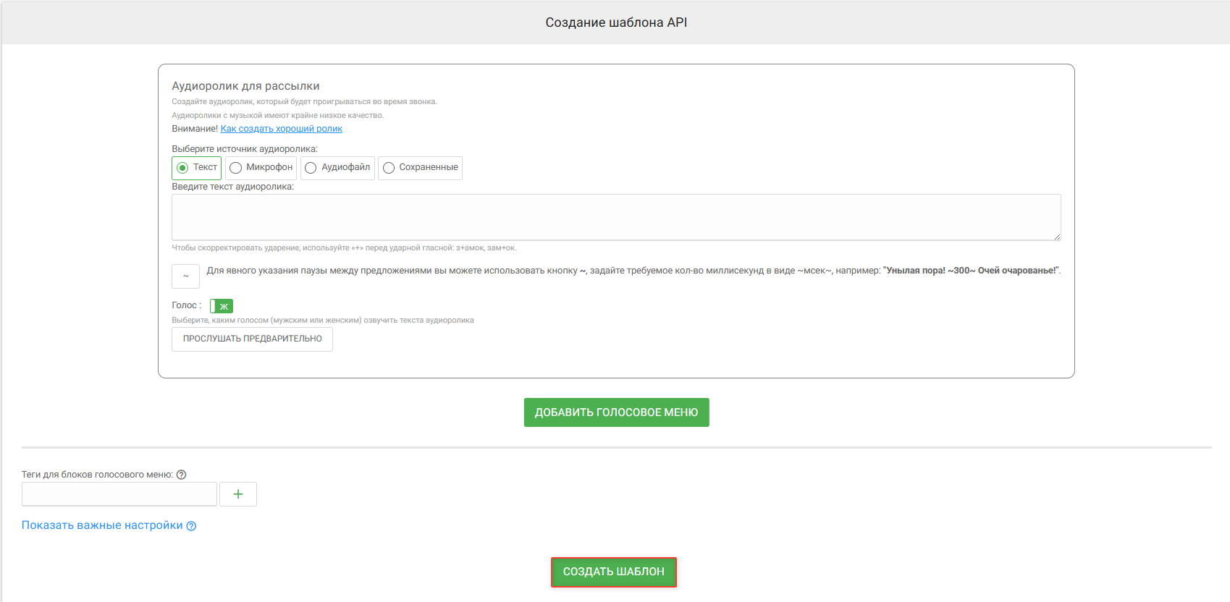Open the Как создать хороший ролик link
The width and height of the screenshot is (1230, 602).
click(x=282, y=129)
